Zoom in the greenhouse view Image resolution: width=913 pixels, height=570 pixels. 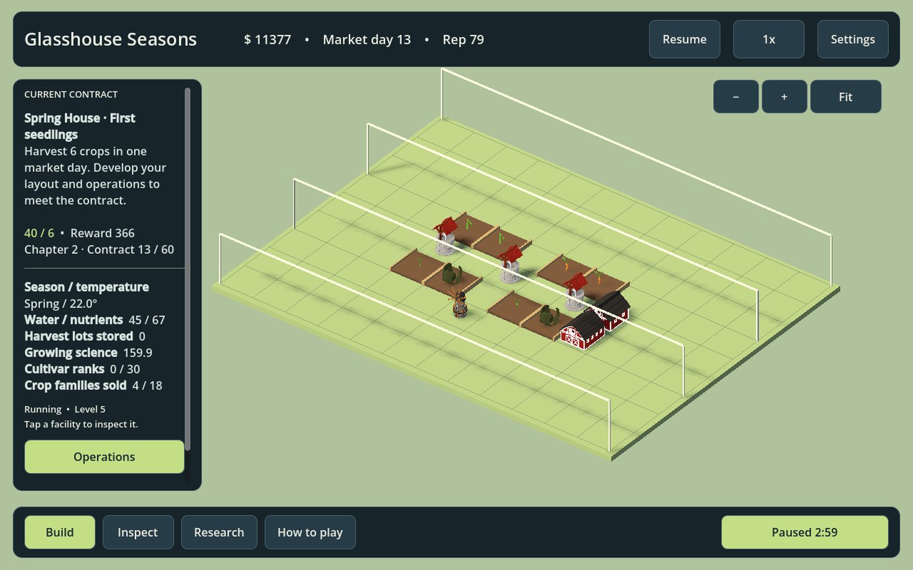pyautogui.click(x=784, y=97)
